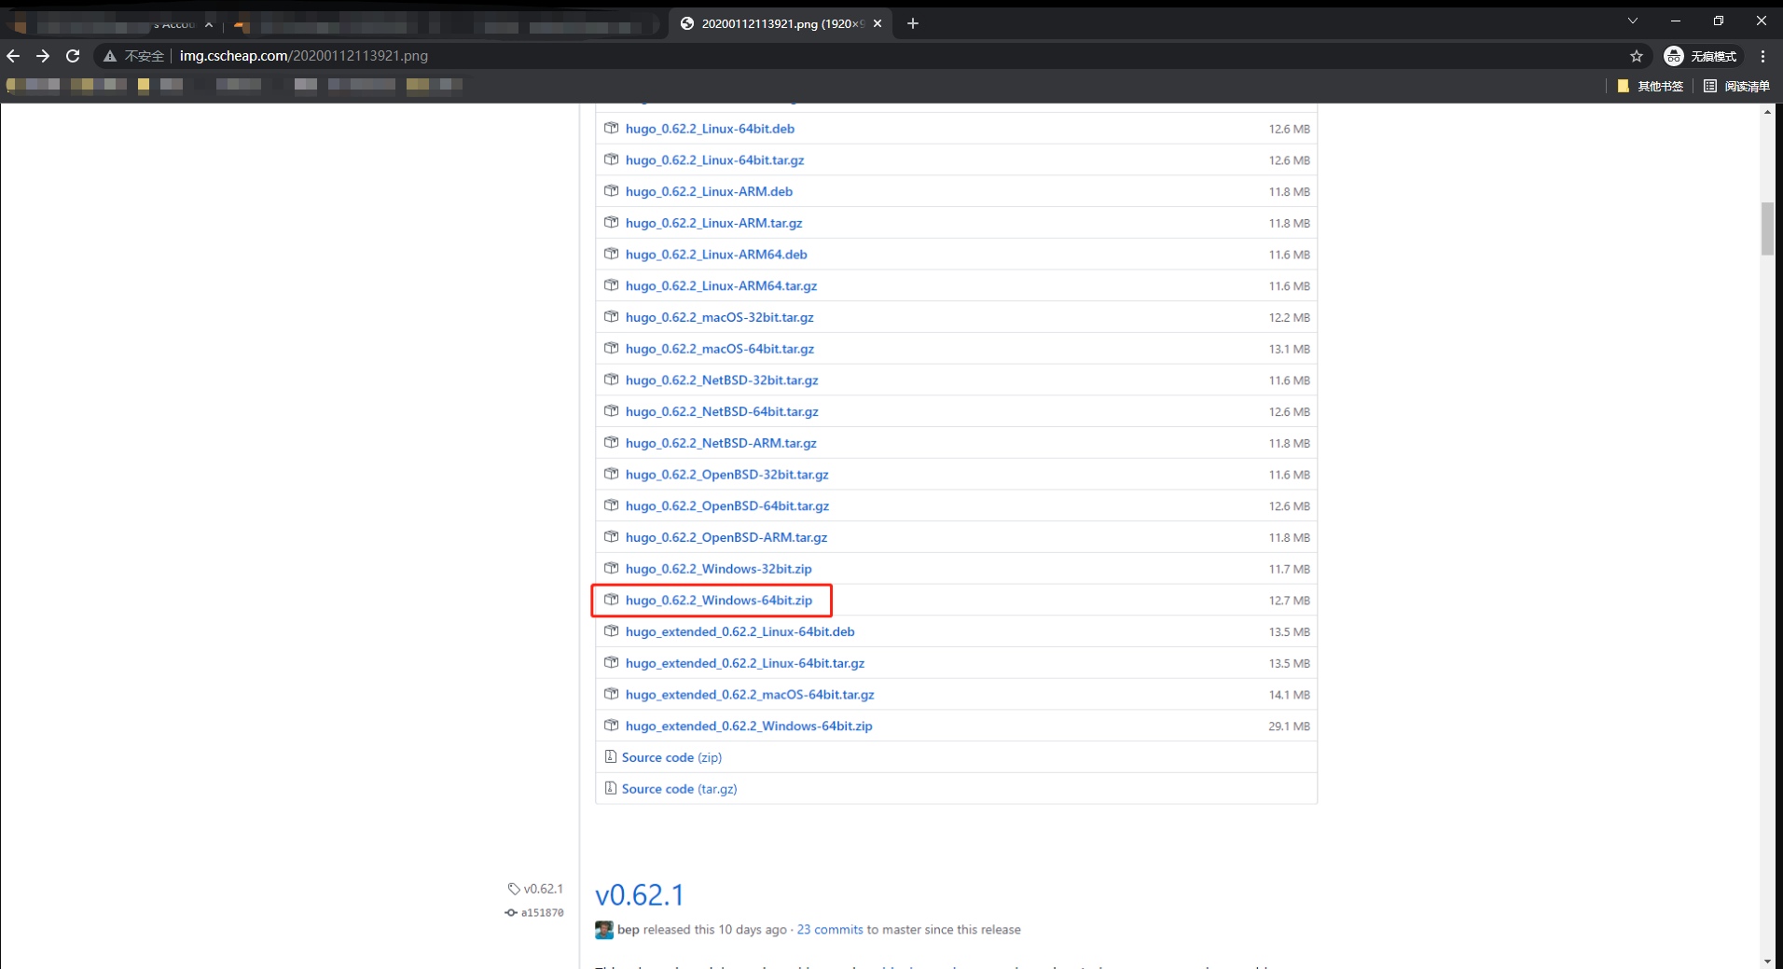Image resolution: width=1783 pixels, height=969 pixels.
Task: Open a new browser tab
Action: (x=913, y=23)
